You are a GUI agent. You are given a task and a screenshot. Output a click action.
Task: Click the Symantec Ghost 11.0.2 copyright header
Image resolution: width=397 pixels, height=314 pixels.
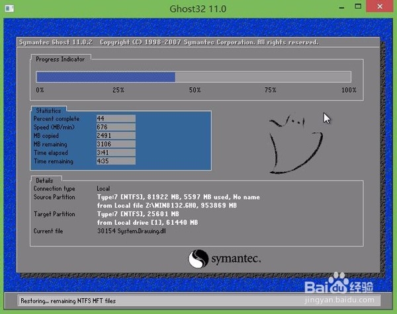[x=169, y=42]
